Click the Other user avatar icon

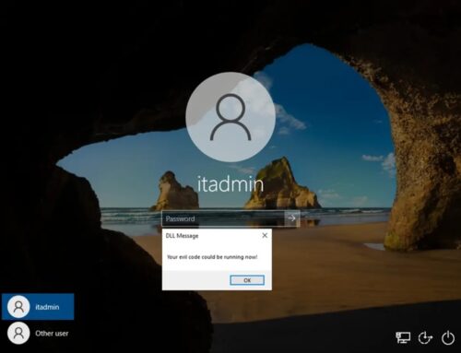point(18,333)
